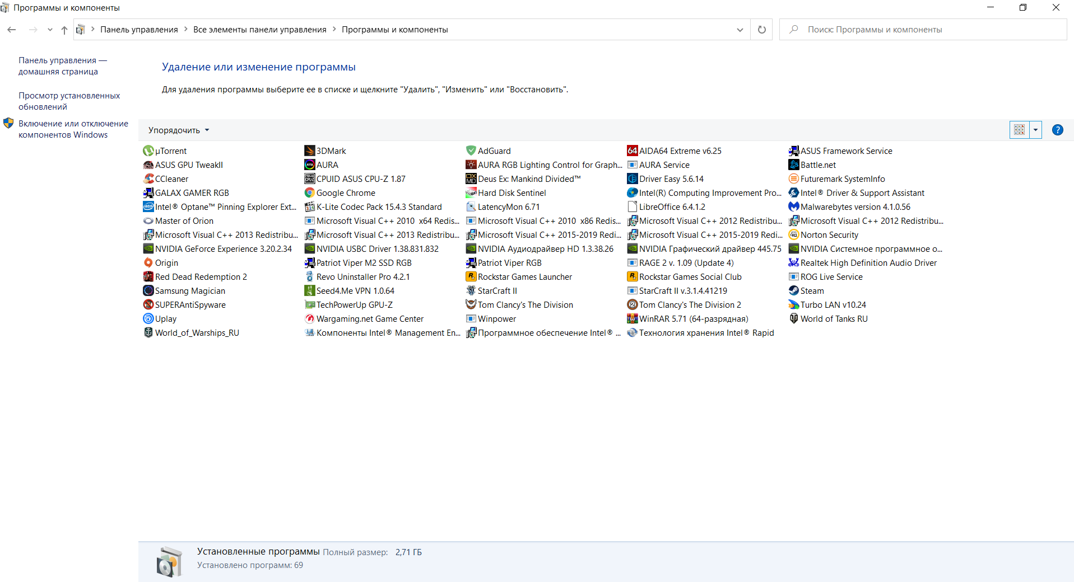Select the µTorrent program icon

148,151
